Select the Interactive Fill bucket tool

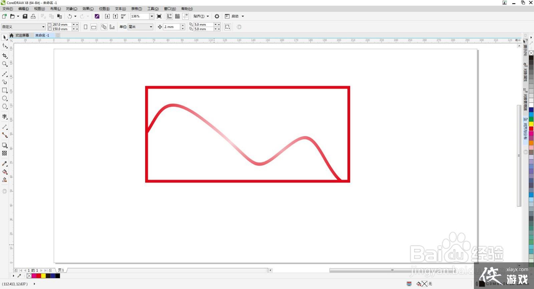pos(5,172)
